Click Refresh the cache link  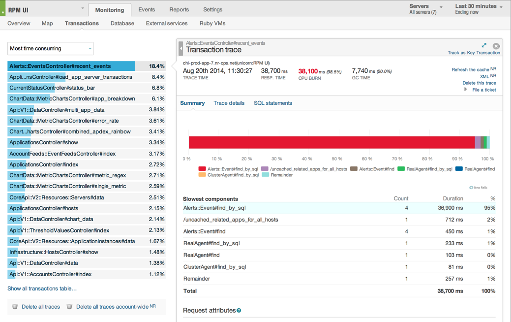pyautogui.click(x=470, y=69)
